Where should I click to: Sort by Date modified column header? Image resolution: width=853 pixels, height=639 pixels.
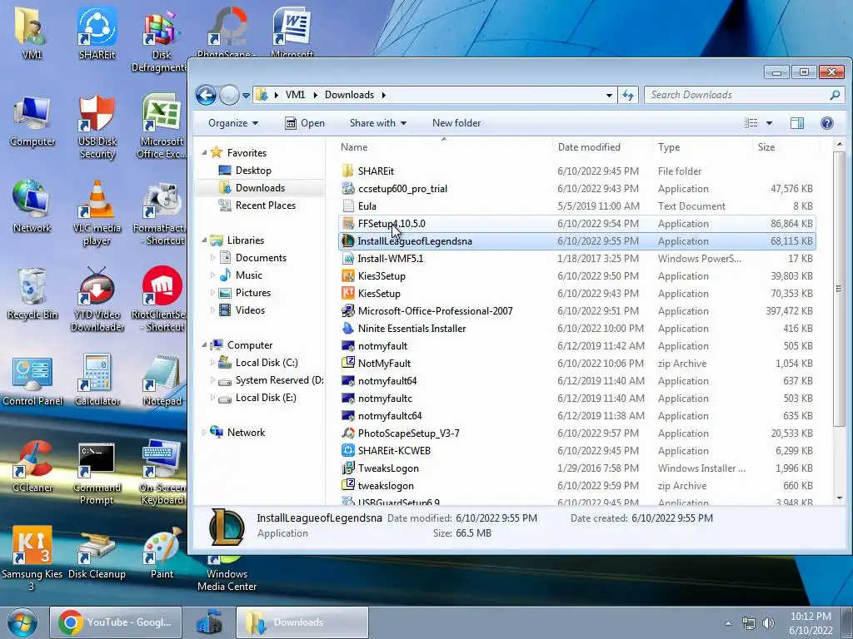[x=602, y=147]
